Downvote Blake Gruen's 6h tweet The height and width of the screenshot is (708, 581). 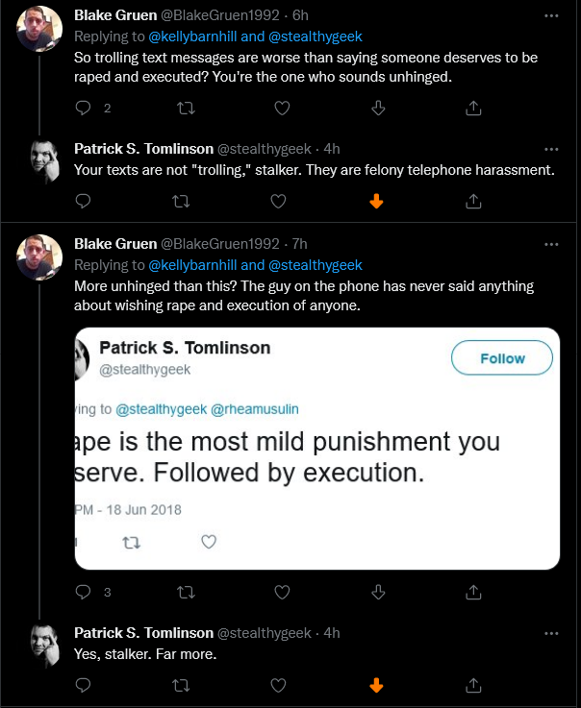tap(378, 109)
